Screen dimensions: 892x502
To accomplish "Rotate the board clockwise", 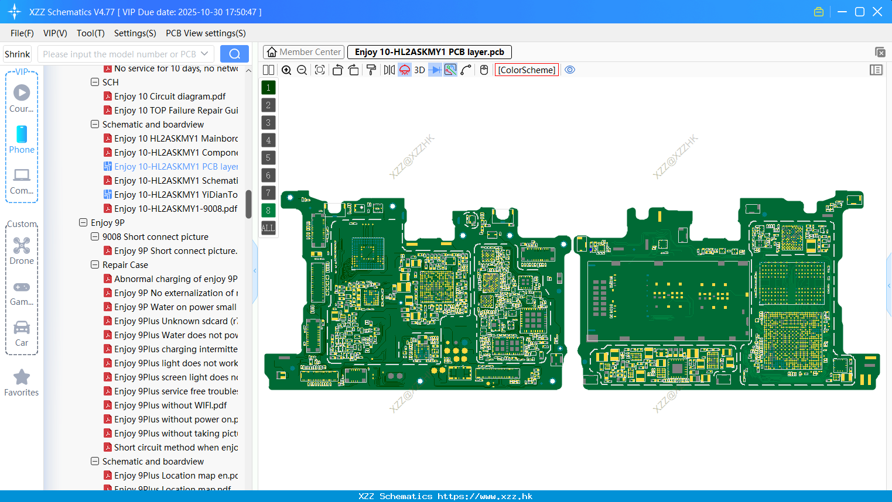I will click(x=354, y=70).
